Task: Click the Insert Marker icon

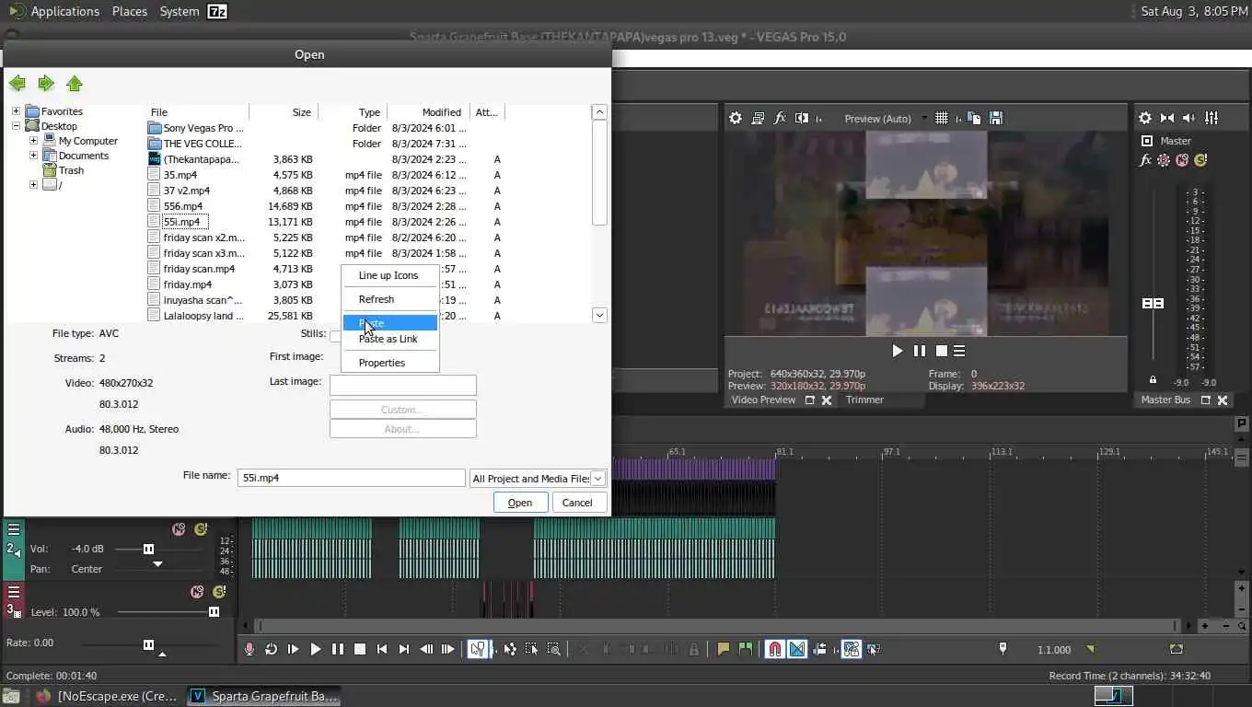Action: point(724,649)
